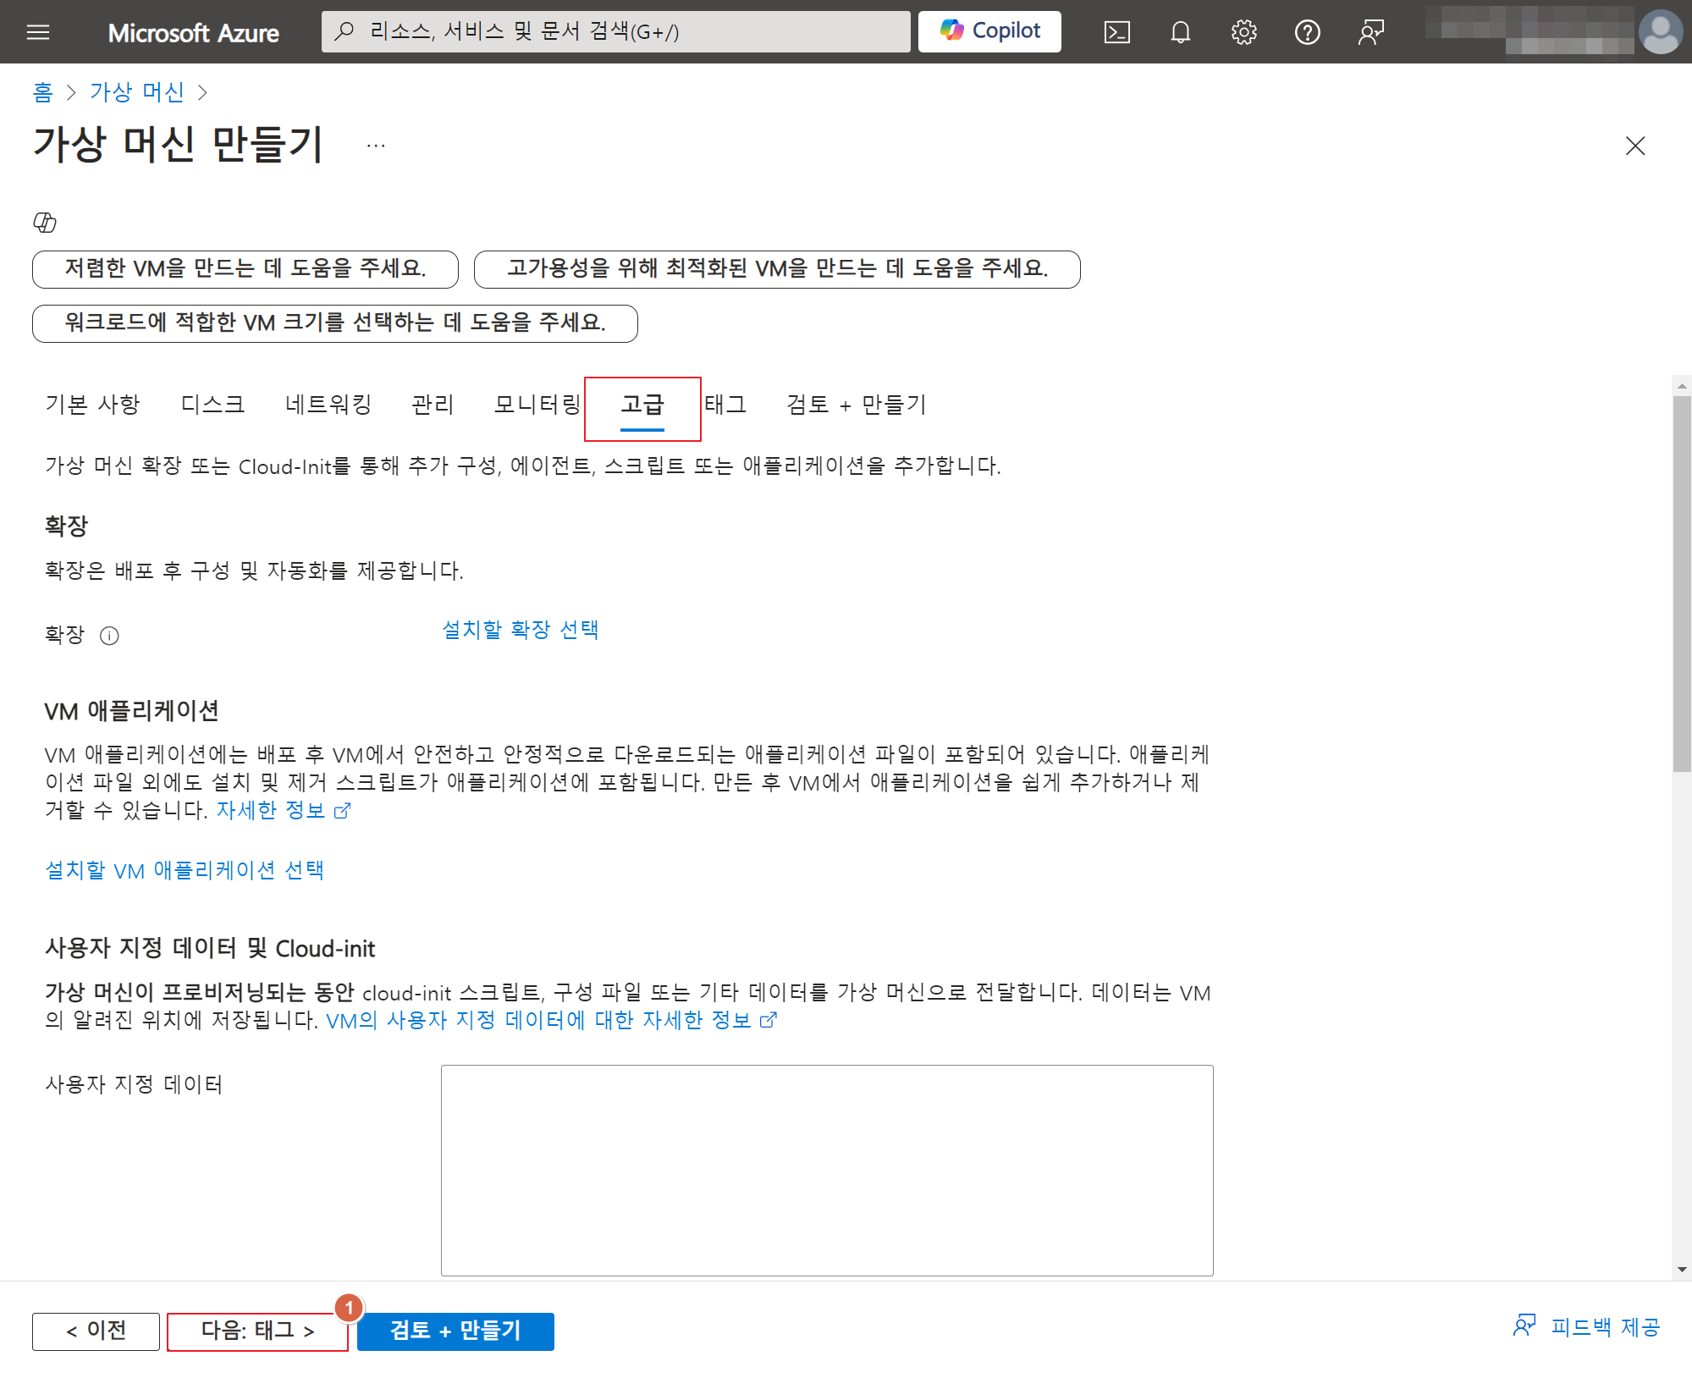Click the Copilot icon above suggestions

click(x=45, y=223)
